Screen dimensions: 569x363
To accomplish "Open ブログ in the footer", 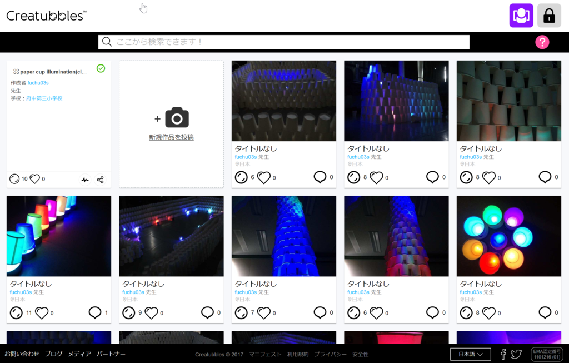I will (54, 354).
